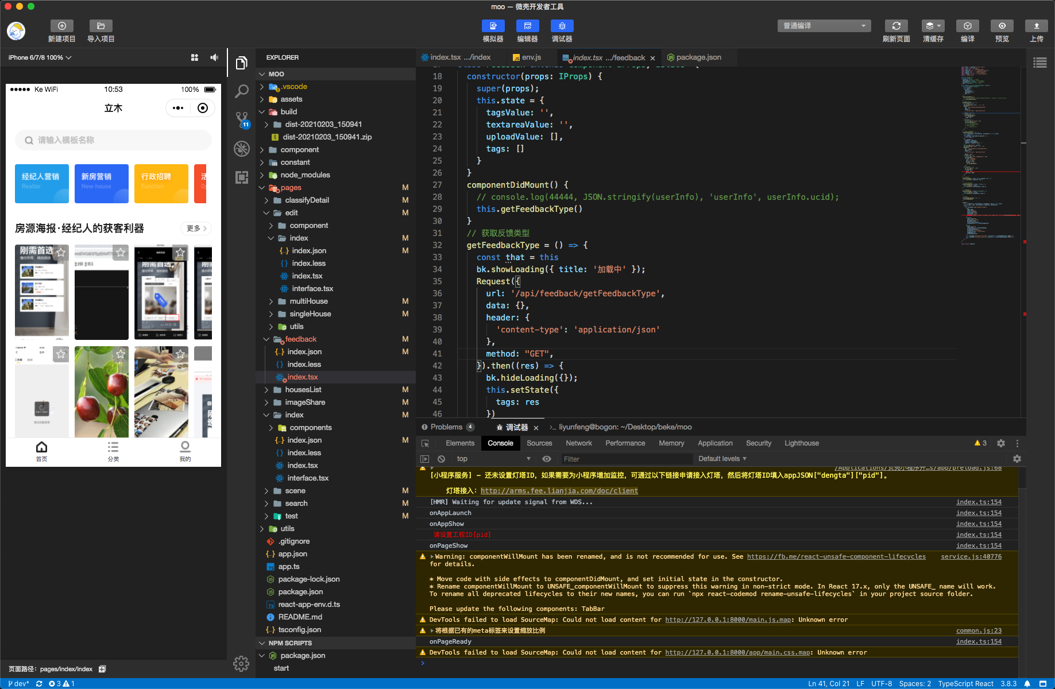Screen dimensions: 1055x689
Task: Open the Run and Debug activity icon
Action: 242,149
